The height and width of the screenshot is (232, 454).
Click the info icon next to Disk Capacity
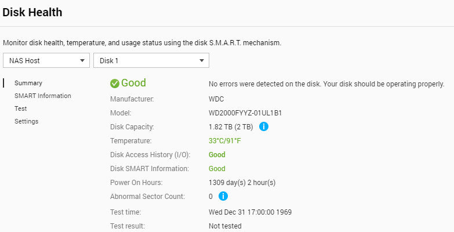pos(263,126)
